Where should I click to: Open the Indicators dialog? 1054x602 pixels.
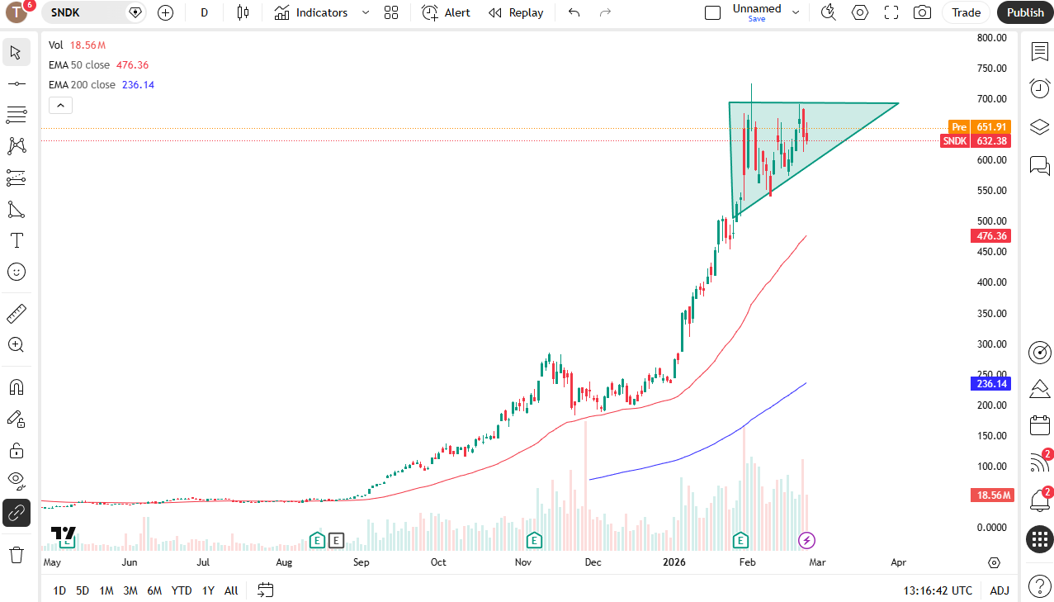coord(311,12)
